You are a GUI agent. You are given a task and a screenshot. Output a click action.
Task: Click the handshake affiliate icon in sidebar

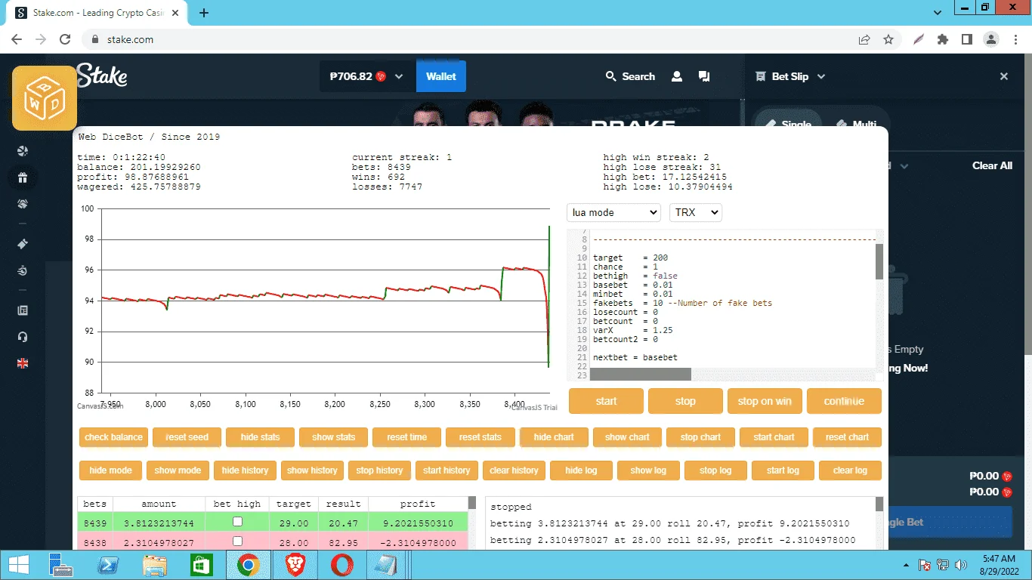tap(23, 204)
